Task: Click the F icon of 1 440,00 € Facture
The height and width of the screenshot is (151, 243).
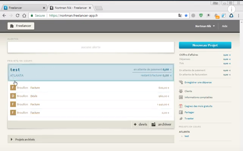Action: [13, 104]
